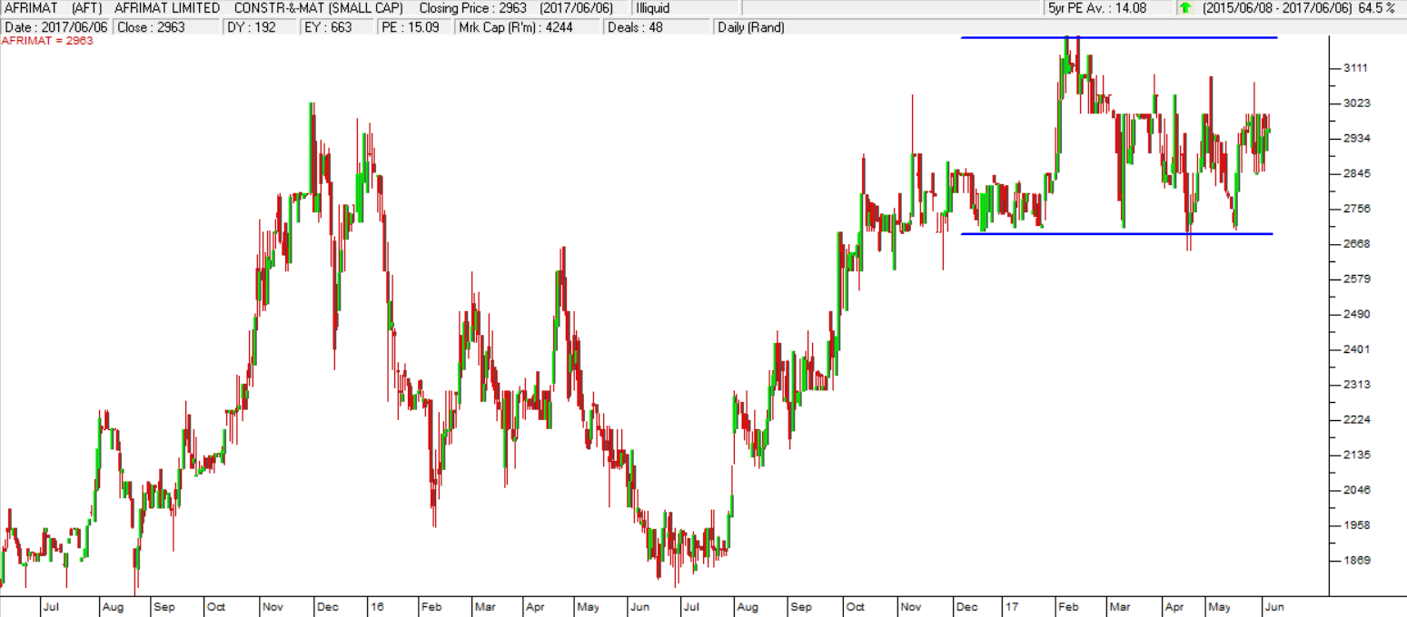Select the upper blue resistance trendline
The height and width of the screenshot is (617, 1407).
(1119, 37)
